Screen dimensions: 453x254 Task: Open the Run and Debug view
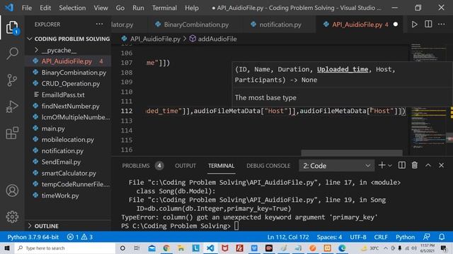click(12, 107)
